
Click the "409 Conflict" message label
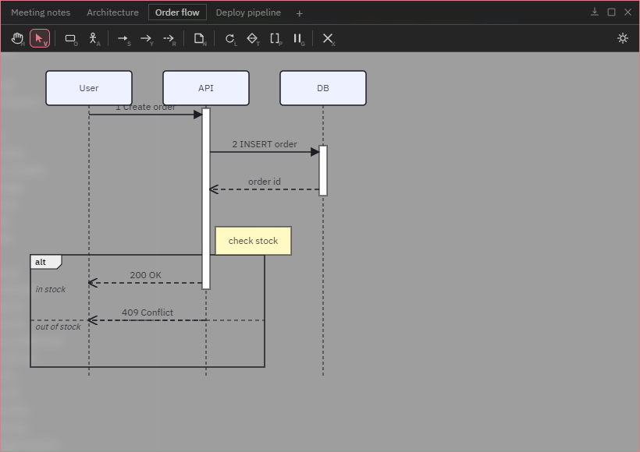point(148,313)
